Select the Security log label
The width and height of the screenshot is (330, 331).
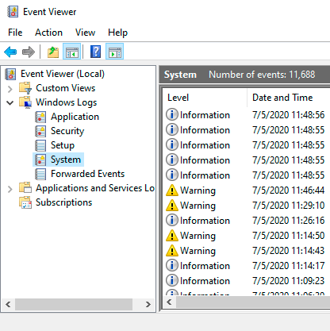67,131
